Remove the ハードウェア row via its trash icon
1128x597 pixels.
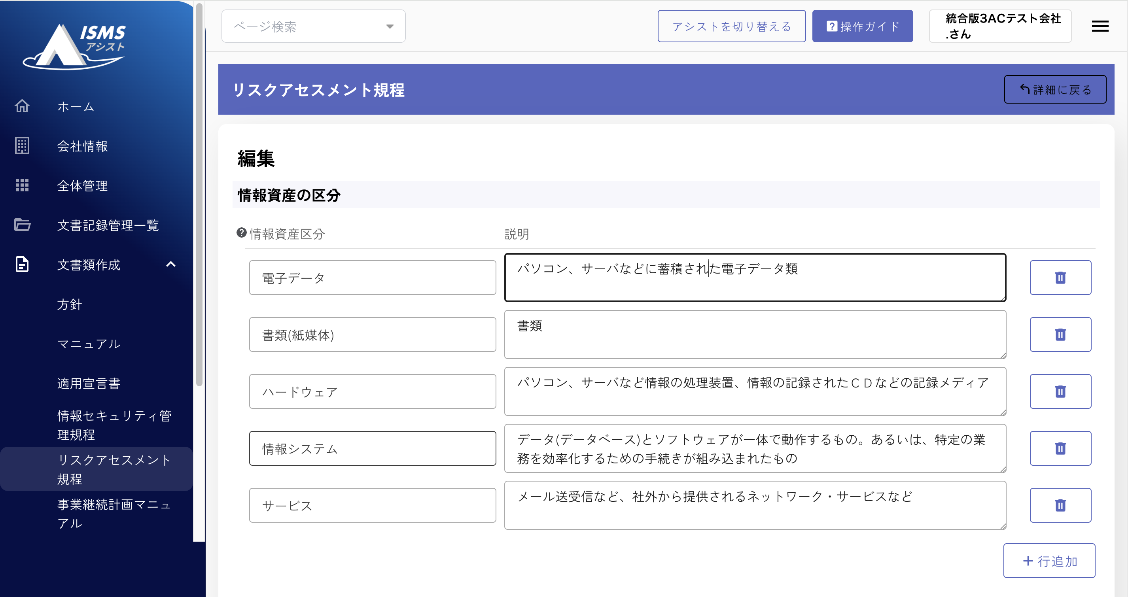1060,391
